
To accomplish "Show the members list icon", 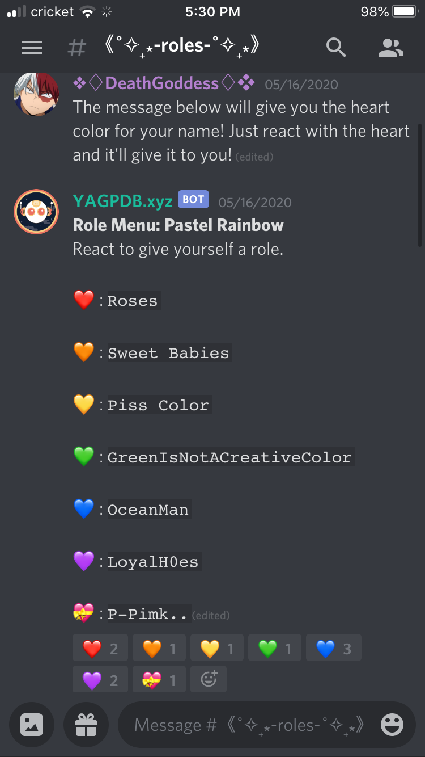I will [x=390, y=48].
